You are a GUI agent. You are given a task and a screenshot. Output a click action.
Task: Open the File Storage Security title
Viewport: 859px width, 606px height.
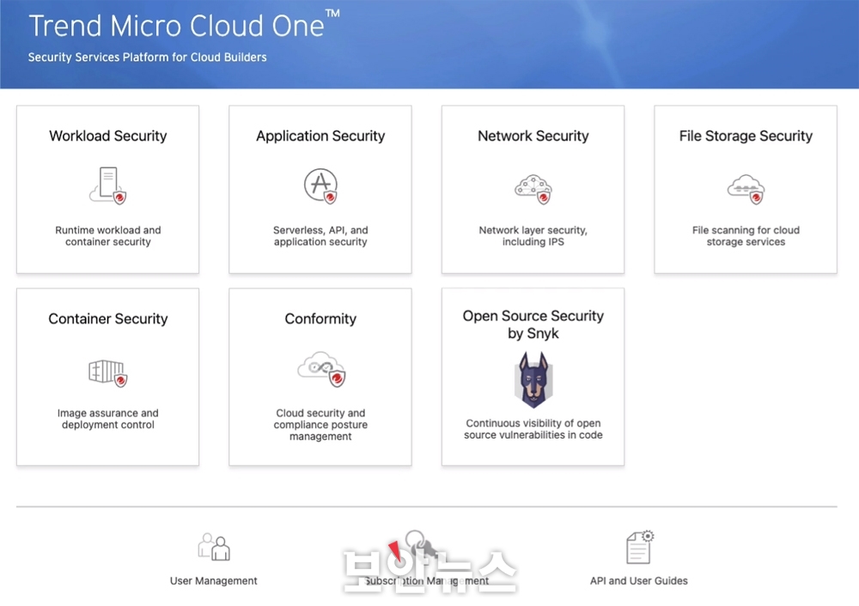pos(746,136)
